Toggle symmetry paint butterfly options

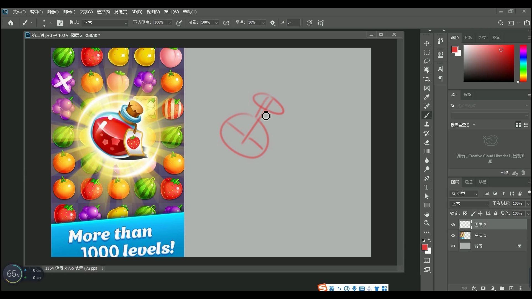click(321, 23)
